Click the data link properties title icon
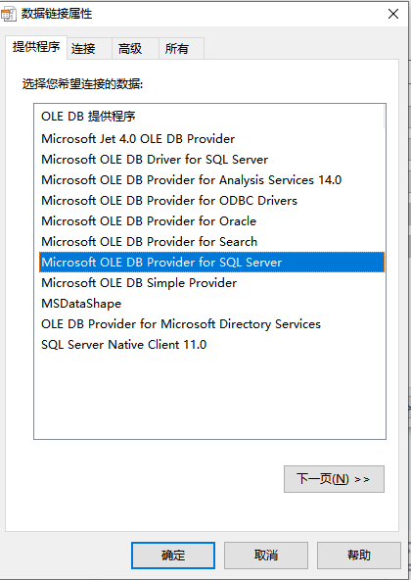This screenshot has width=411, height=580. click(9, 14)
